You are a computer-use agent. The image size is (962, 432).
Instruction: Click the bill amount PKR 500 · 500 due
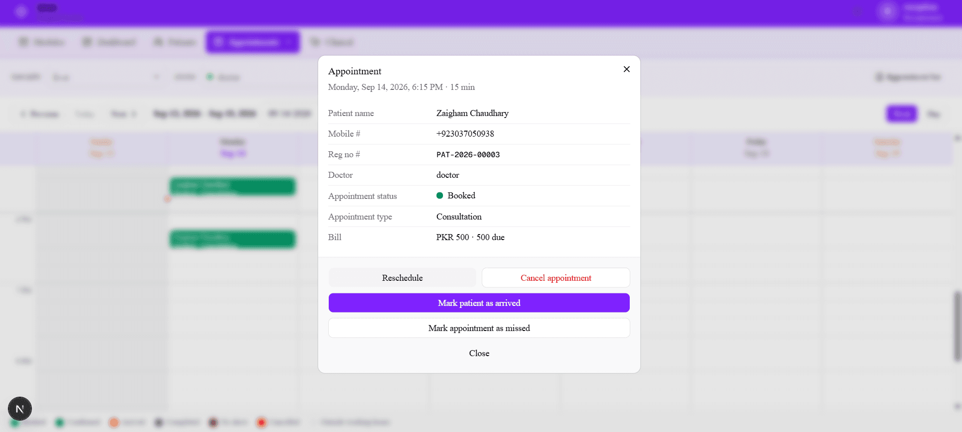470,237
